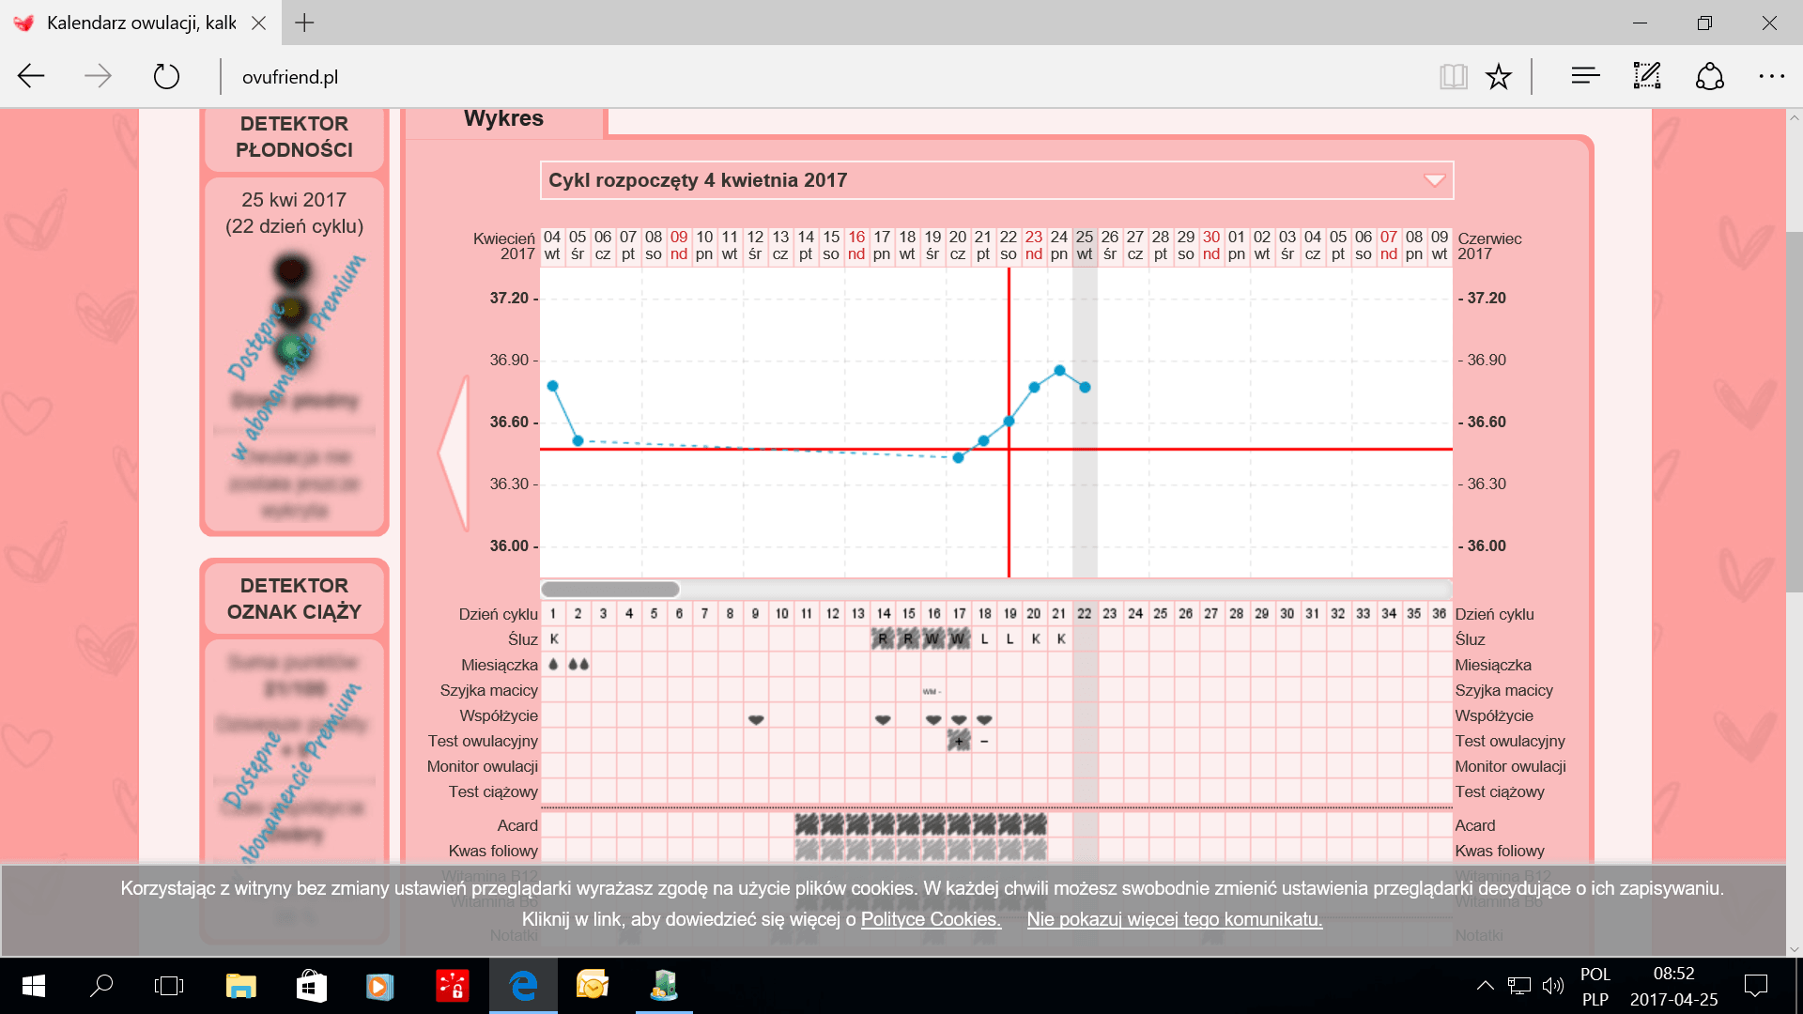The image size is (1803, 1014).
Task: Switch to the Kalendarz owulacji browser tab
Action: pyautogui.click(x=141, y=23)
